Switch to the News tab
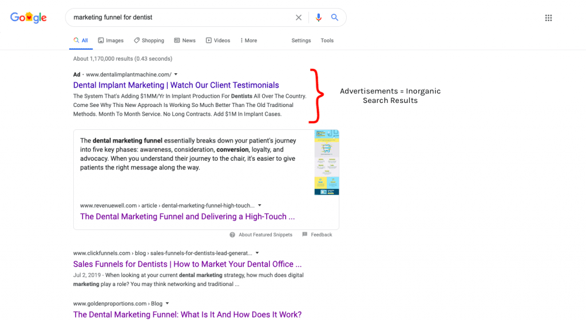 [185, 41]
